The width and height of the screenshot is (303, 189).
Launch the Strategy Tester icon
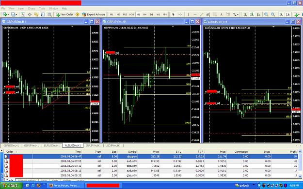[49, 15]
